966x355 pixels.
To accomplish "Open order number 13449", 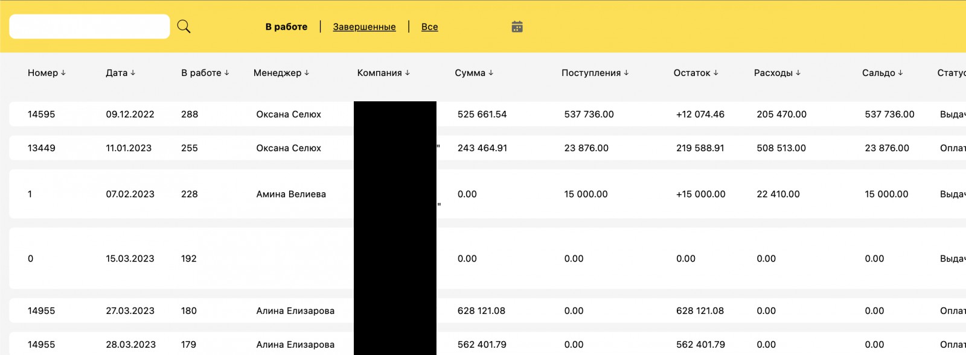I will [x=42, y=148].
